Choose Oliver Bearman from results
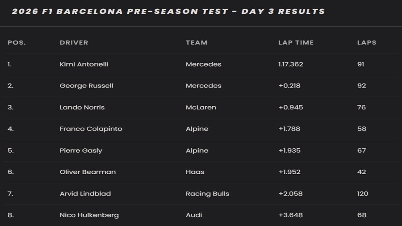Screen dimensions: 402x226 [88, 172]
